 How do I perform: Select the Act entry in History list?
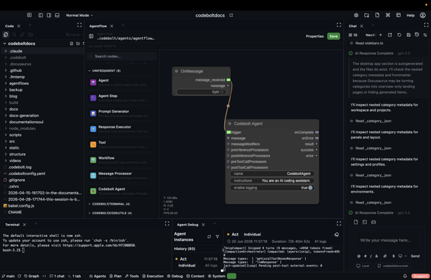tap(197, 262)
